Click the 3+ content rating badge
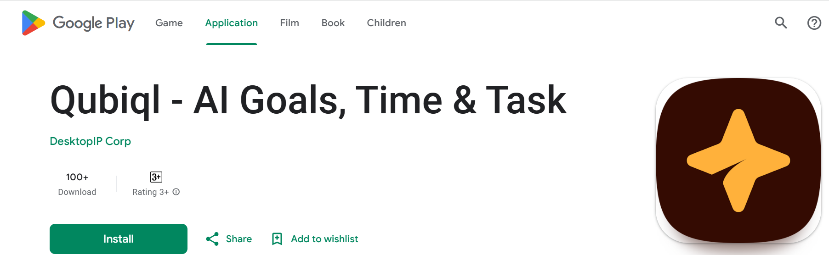Viewport: 829px width, 255px height. [156, 177]
